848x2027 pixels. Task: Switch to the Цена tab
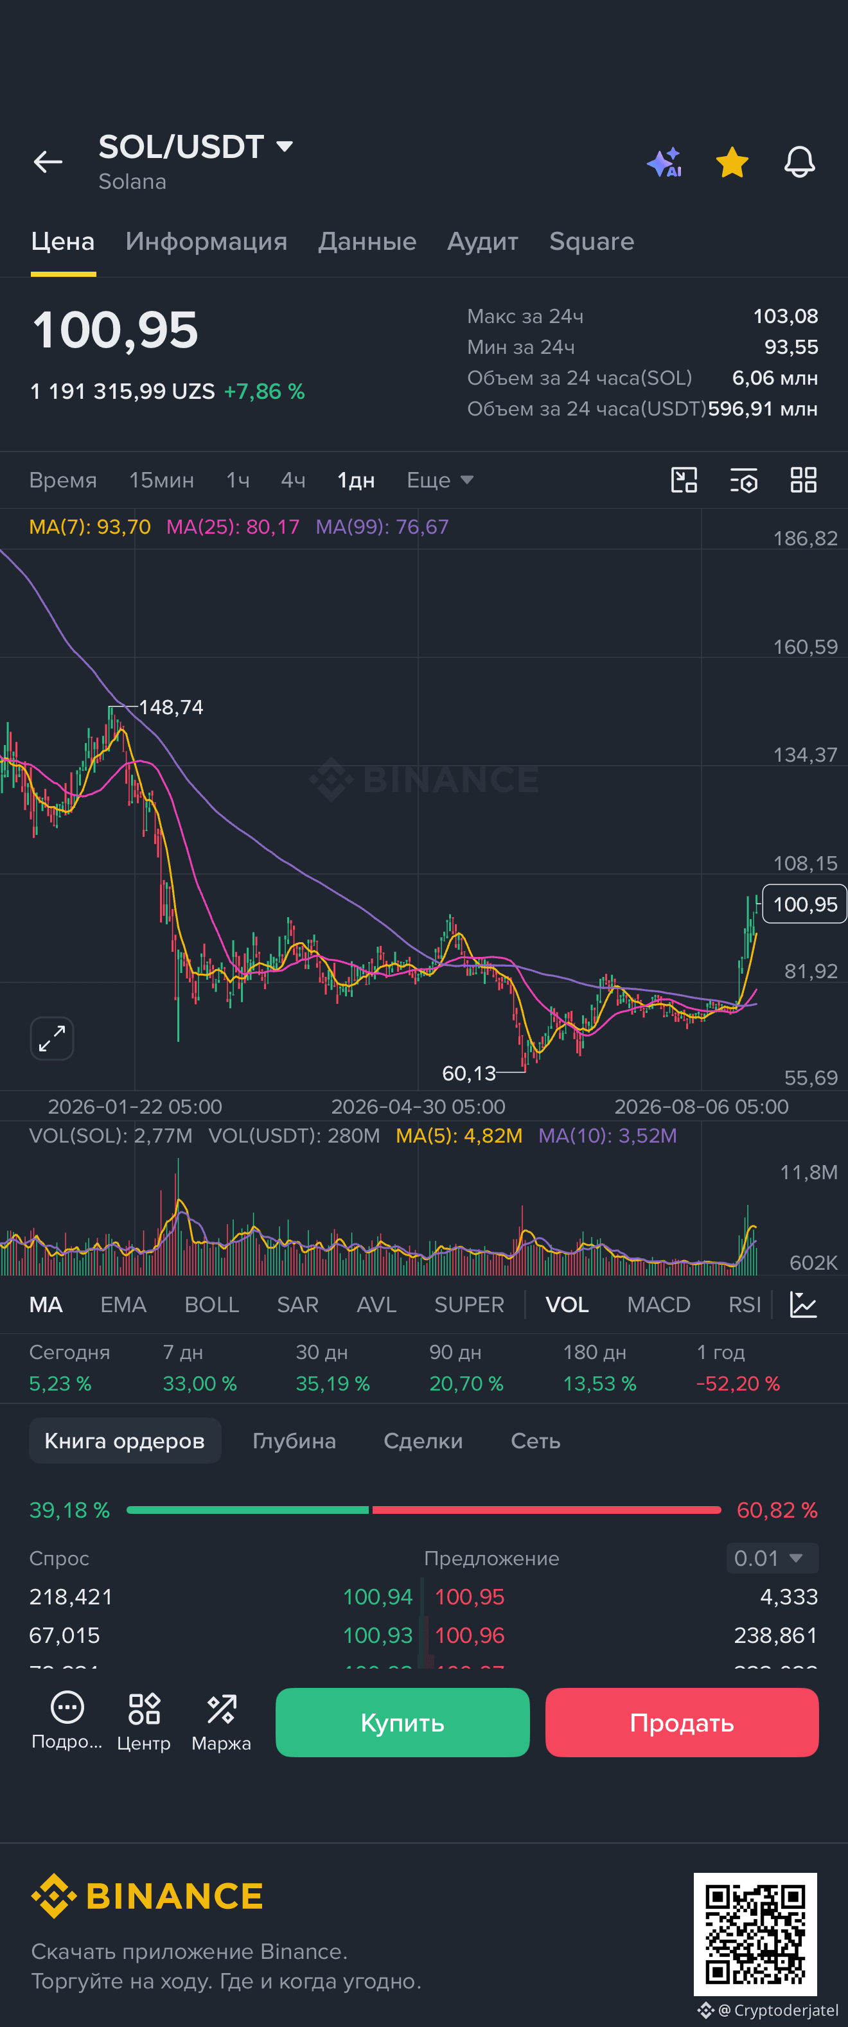tap(63, 241)
